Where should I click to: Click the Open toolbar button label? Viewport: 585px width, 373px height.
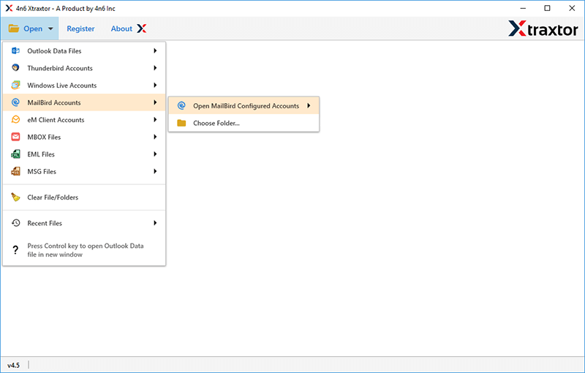(33, 29)
